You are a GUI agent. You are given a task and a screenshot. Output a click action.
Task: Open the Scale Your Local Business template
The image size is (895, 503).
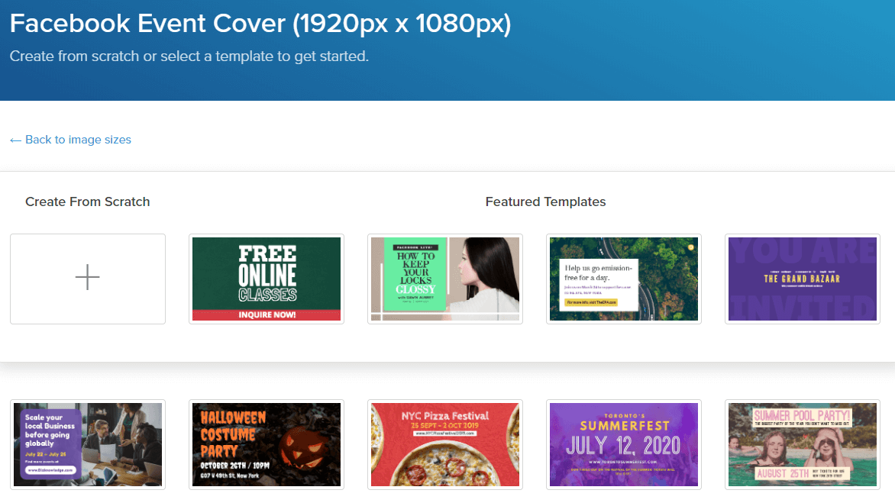[x=88, y=444]
